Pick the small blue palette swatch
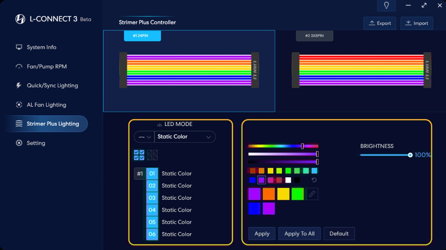This screenshot has height=250, width=446. pyautogui.click(x=253, y=180)
